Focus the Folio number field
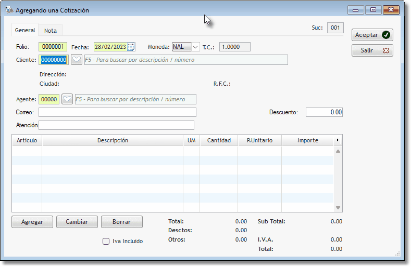Viewport: 411px width, 267px height. 53,47
